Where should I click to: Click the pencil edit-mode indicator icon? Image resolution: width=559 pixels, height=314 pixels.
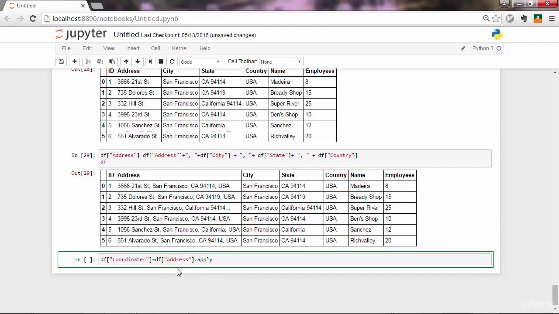pyautogui.click(x=463, y=48)
